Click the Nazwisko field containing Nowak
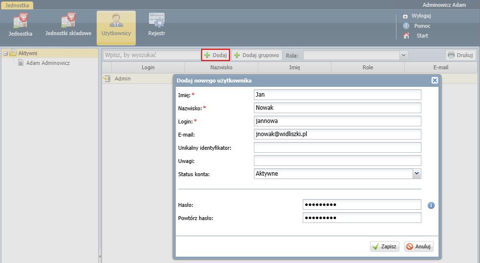The image size is (480, 263). [x=337, y=108]
